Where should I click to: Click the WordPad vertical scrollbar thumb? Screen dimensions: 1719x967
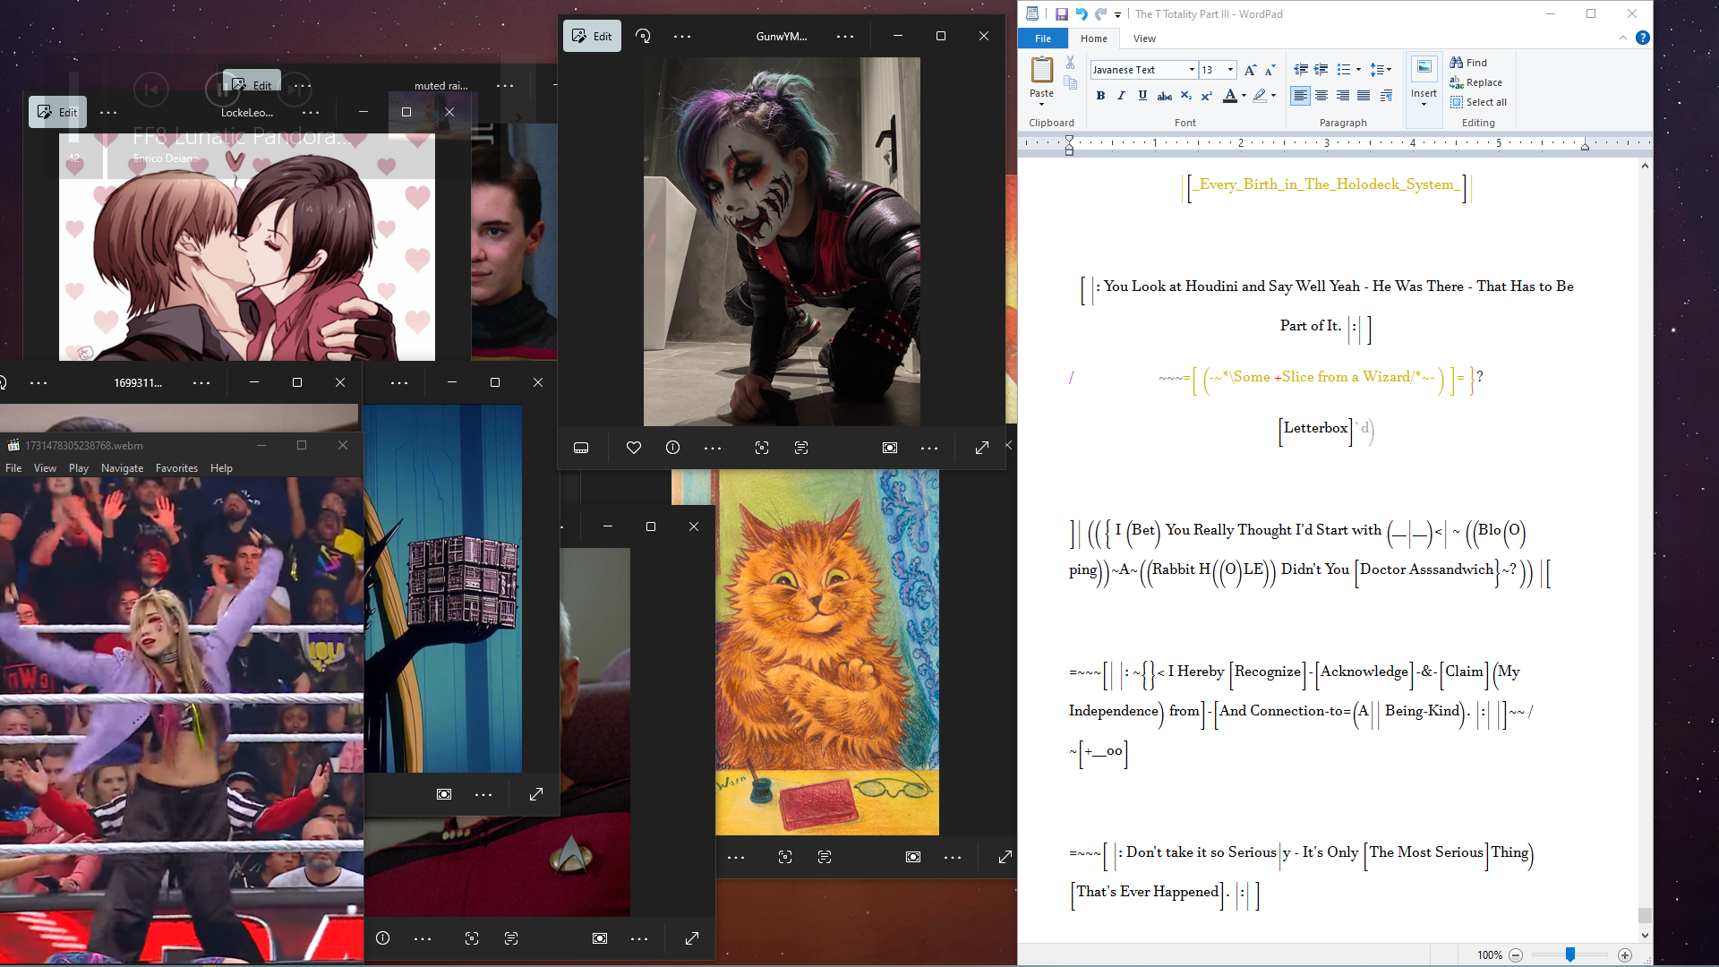(1645, 915)
